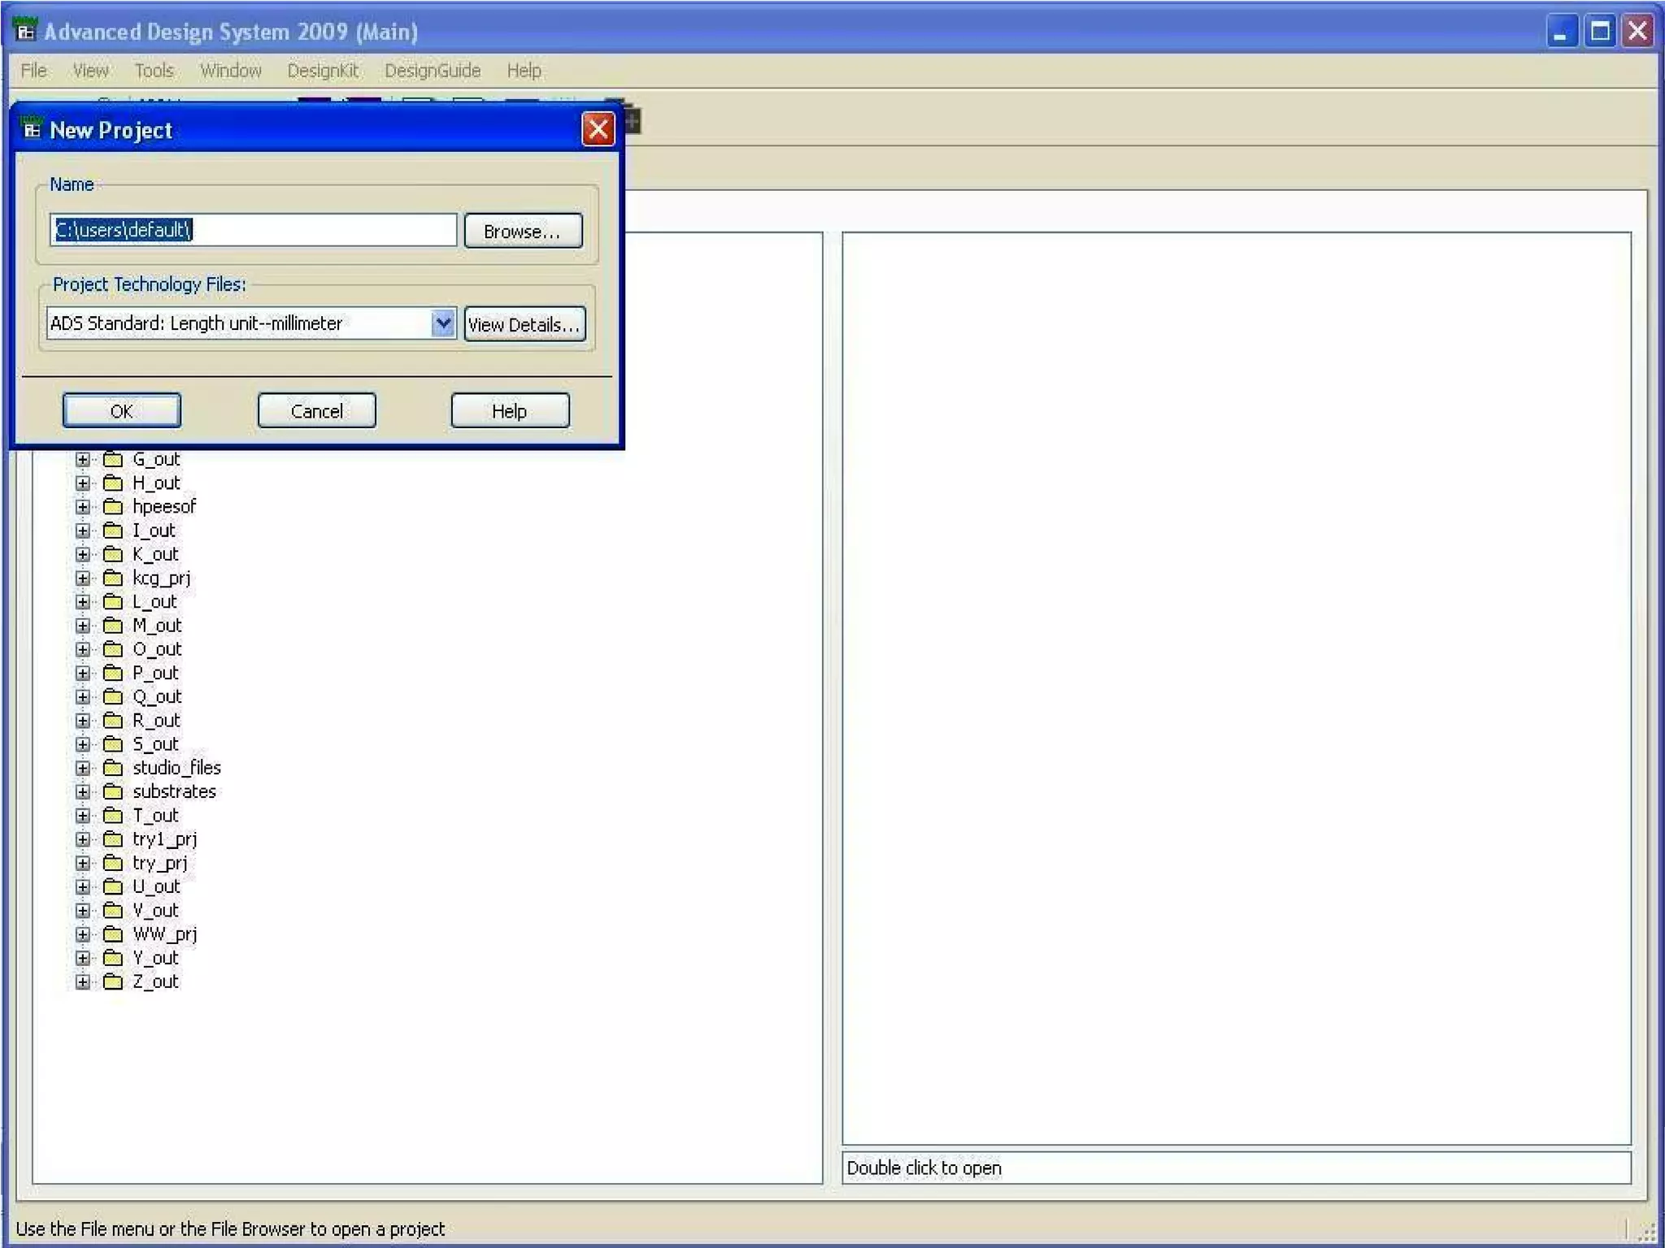The width and height of the screenshot is (1665, 1248).
Task: Click the studio_files folder icon
Action: tap(113, 768)
